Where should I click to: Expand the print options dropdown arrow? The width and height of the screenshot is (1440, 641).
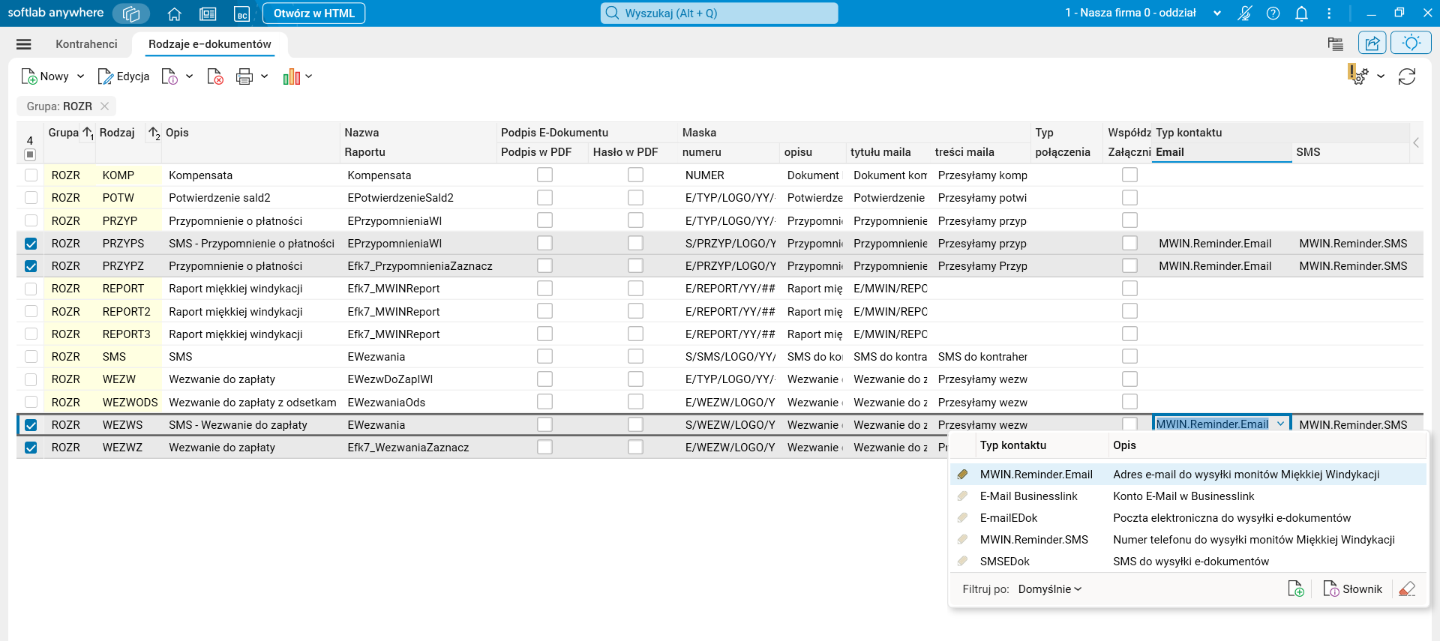265,76
